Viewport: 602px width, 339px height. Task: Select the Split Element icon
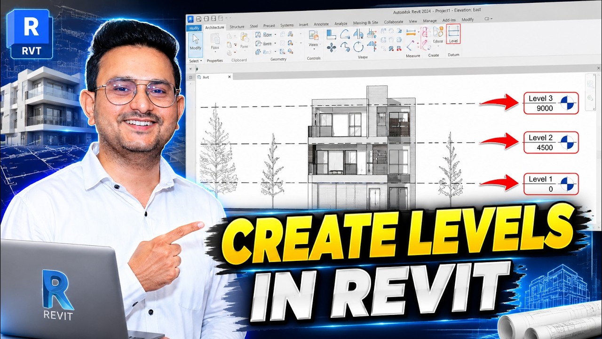click(x=383, y=31)
